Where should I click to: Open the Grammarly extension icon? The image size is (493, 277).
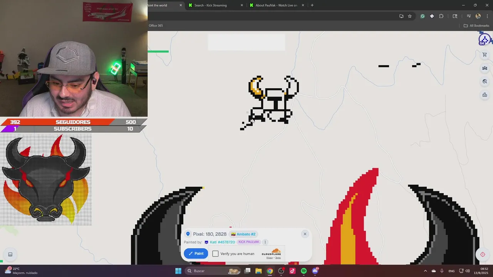point(423,16)
